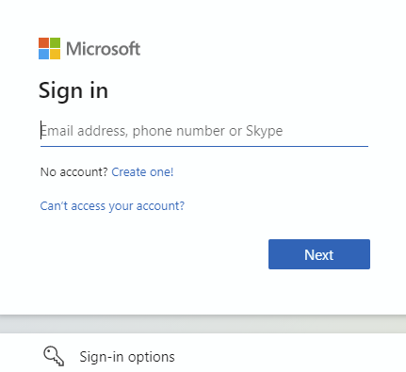Image resolution: width=406 pixels, height=372 pixels.
Task: Open Can't access your account? link
Action: (x=112, y=206)
